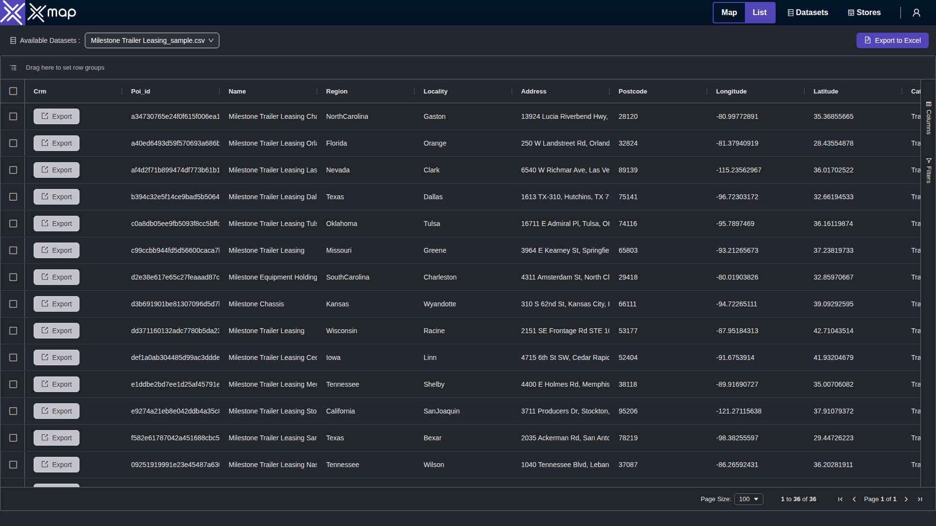The image size is (936, 526).
Task: Check the select-all checkbox in the header
Action: pyautogui.click(x=13, y=91)
